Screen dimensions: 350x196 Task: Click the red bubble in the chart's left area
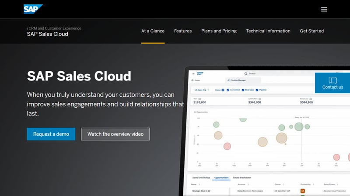pyautogui.click(x=227, y=146)
